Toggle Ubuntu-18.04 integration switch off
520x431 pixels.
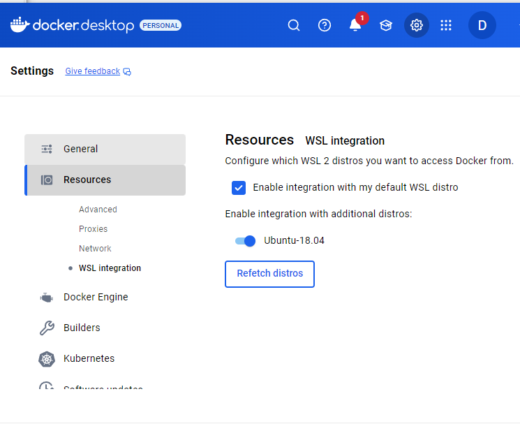(246, 241)
